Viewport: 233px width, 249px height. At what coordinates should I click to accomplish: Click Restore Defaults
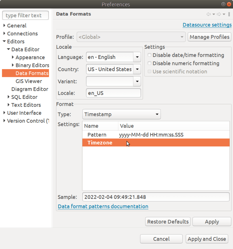pyautogui.click(x=167, y=222)
